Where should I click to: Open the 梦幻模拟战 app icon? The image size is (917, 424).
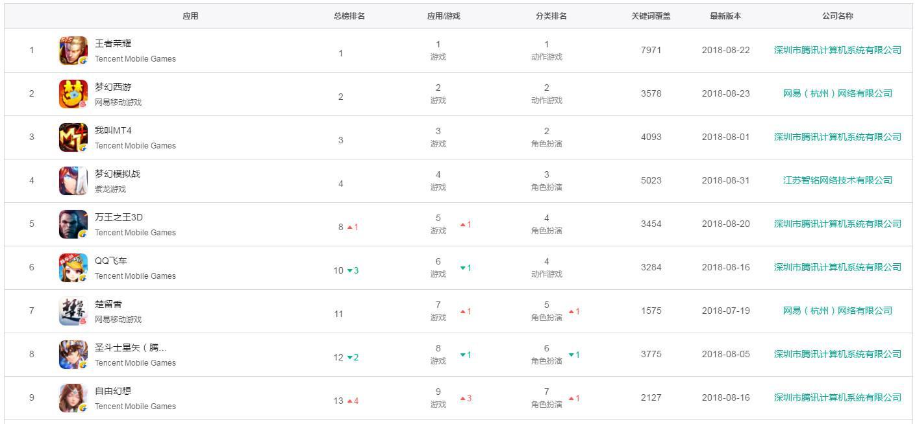point(73,181)
